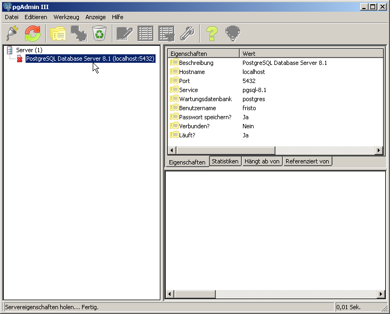The image size is (390, 314).
Task: Click the Beschreibung value PostgreSQL Database Server 8.1
Action: (285, 63)
